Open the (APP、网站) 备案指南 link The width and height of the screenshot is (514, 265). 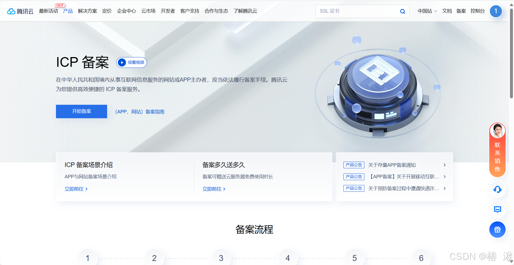(x=140, y=112)
